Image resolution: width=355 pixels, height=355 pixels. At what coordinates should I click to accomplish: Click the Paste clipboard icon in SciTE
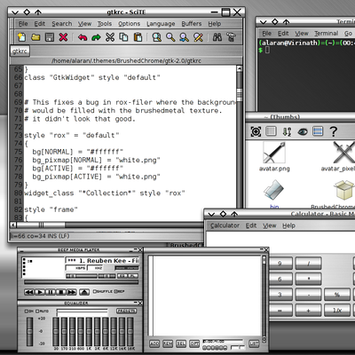click(x=138, y=37)
